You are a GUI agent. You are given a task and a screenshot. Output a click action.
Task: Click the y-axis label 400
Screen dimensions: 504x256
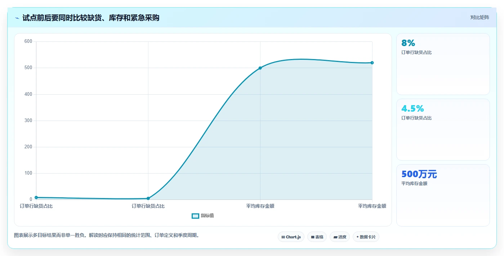tap(28, 94)
